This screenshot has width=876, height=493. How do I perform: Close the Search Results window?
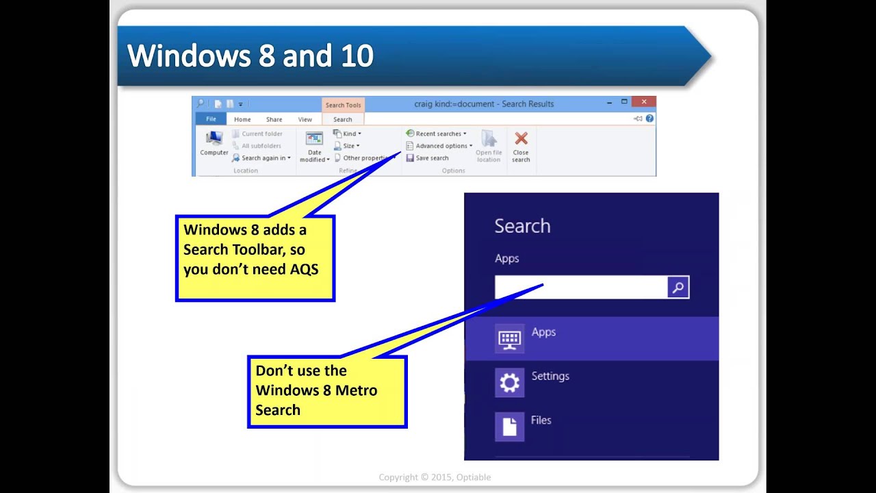644,103
